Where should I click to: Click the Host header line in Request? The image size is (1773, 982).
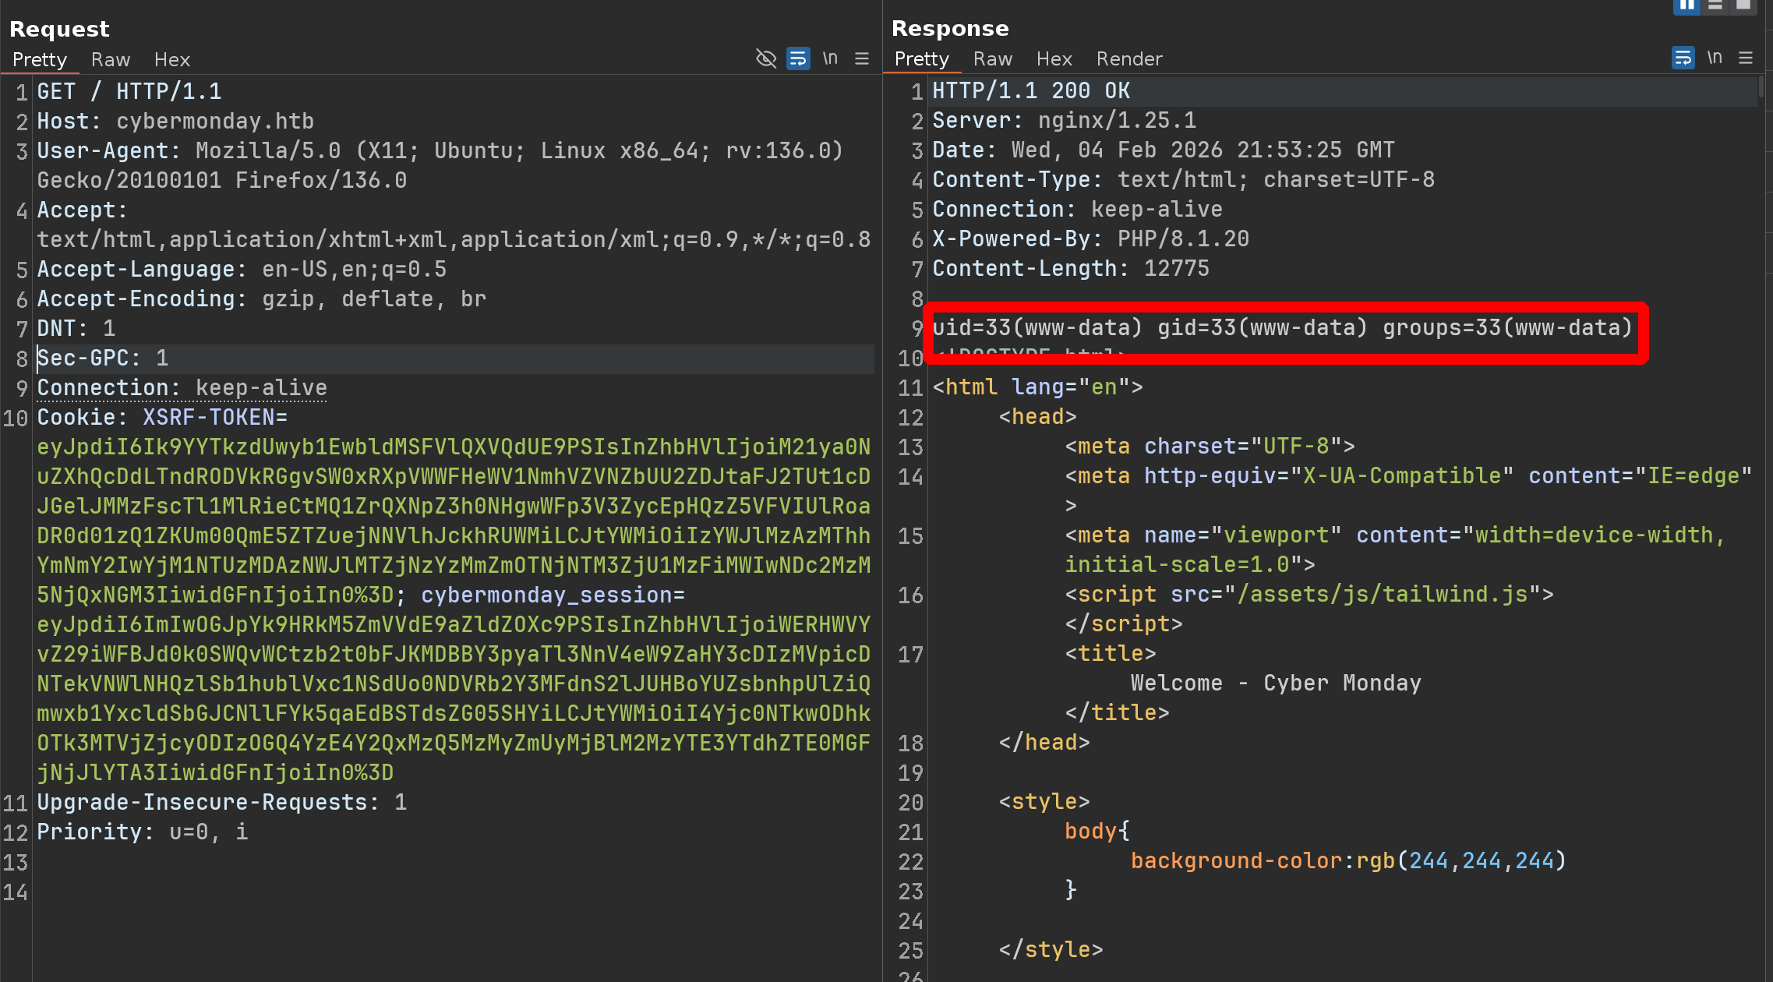point(175,121)
